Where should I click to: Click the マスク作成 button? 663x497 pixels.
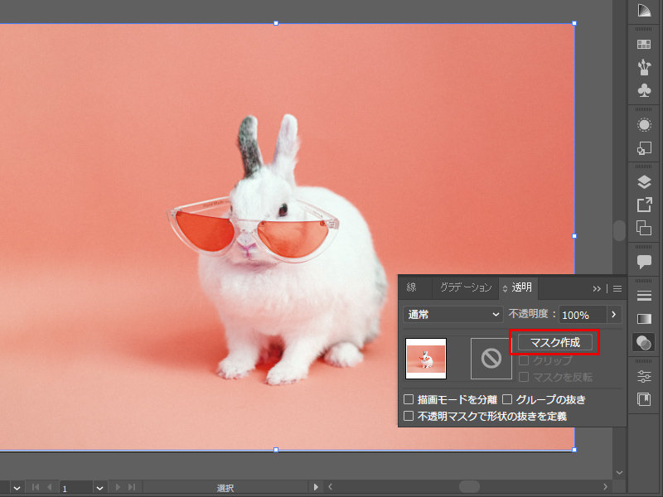[x=554, y=343]
